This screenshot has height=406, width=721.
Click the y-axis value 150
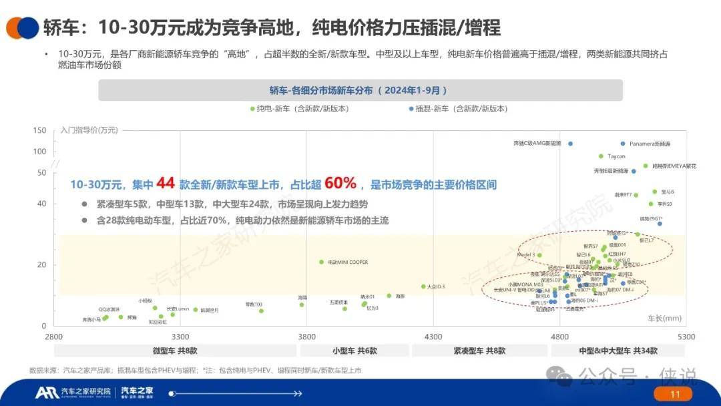(x=39, y=130)
